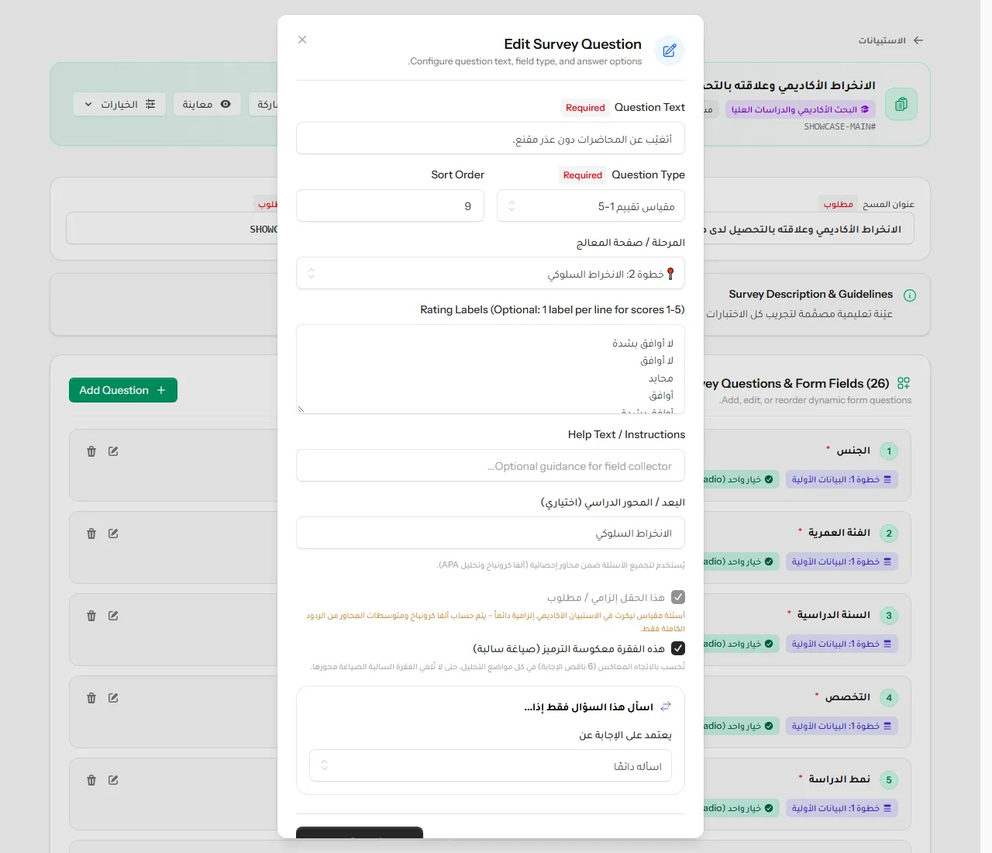Viewport: 992px width, 853px height.
Task: Edit the نمط الدراسة question
Action: click(x=113, y=780)
